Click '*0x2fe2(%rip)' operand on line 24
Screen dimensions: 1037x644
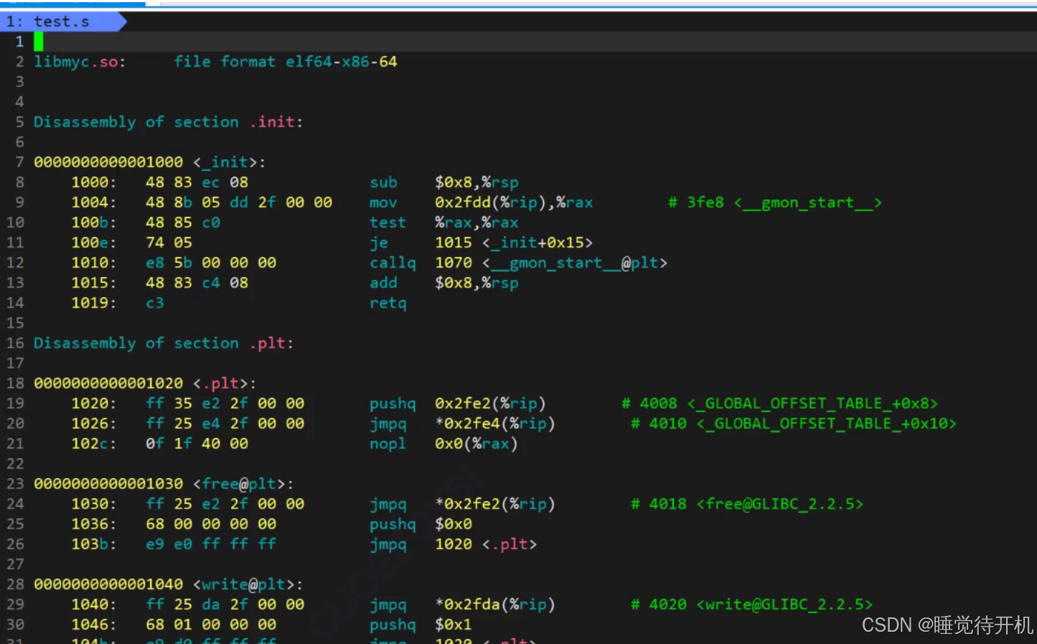(x=495, y=504)
